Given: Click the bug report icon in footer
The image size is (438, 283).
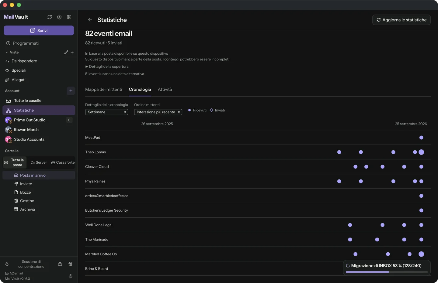Looking at the screenshot, I should click(60, 264).
